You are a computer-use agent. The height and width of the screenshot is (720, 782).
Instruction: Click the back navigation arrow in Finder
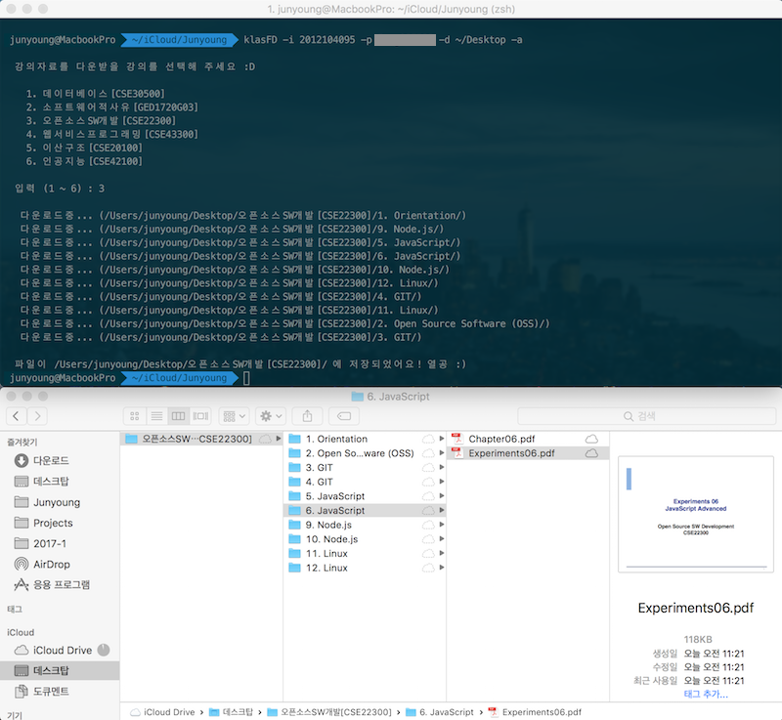(18, 416)
